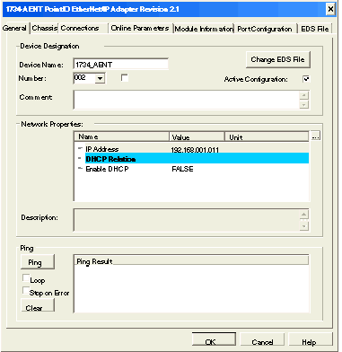This screenshot has width=342, height=352.
Task: Click the Change EDS File button
Action: (277, 59)
